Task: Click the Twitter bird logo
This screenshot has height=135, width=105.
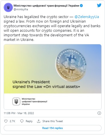Action: [99, 5]
